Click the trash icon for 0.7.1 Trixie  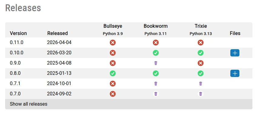[200, 84]
